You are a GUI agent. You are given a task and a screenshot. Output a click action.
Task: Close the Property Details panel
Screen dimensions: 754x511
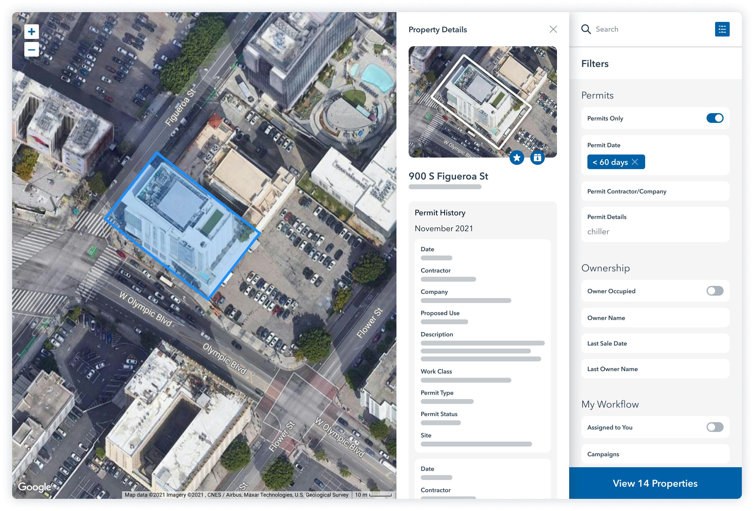tap(553, 29)
